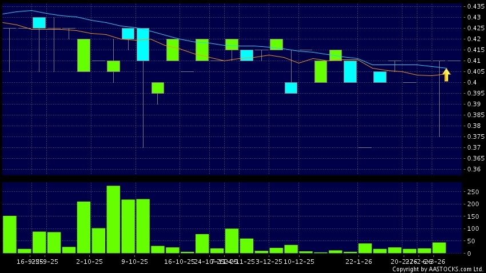Select the 22-1-26 date label
The image size is (486, 273).
pos(357,261)
